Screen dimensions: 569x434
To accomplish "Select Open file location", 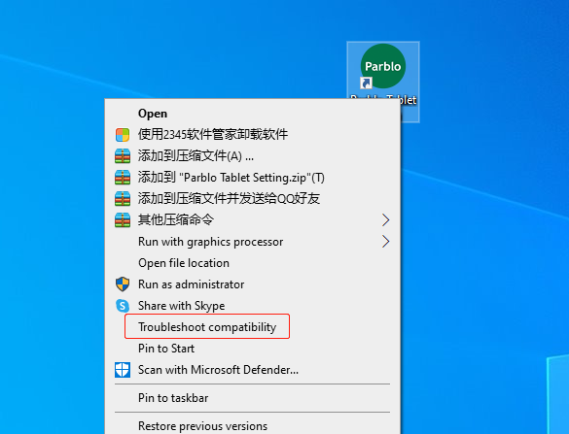I will (x=184, y=263).
